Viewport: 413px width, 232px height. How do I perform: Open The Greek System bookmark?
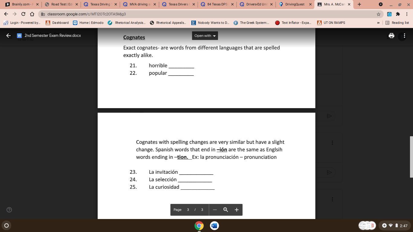[252, 23]
